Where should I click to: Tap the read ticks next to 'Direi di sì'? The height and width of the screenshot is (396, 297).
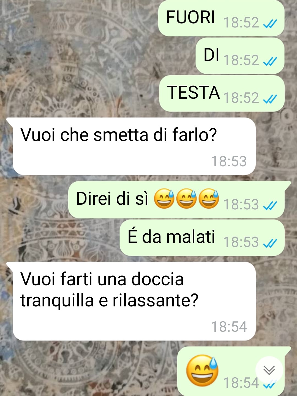pos(270,206)
